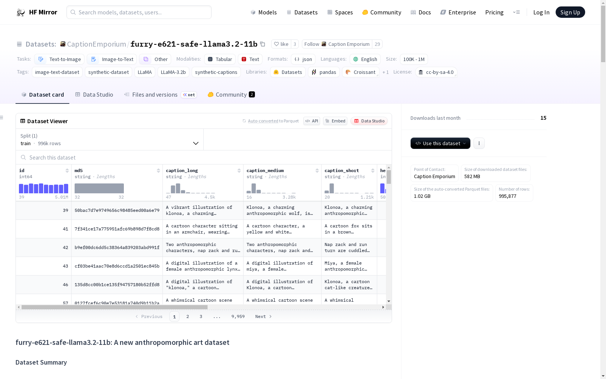Click the caption_long lengths histogram
The width and height of the screenshot is (606, 379).
(190, 188)
